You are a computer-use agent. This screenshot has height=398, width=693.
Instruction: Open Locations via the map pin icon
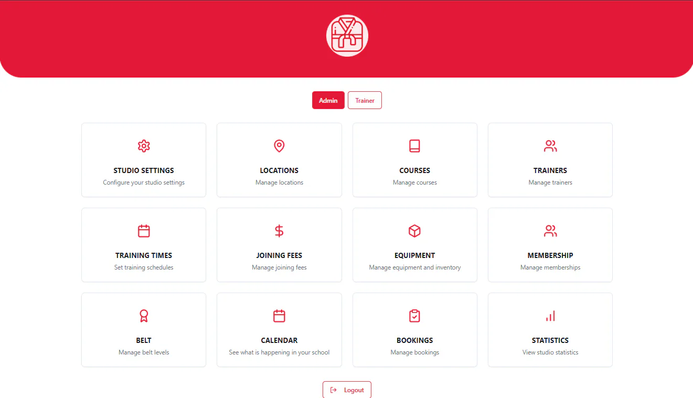pos(279,146)
